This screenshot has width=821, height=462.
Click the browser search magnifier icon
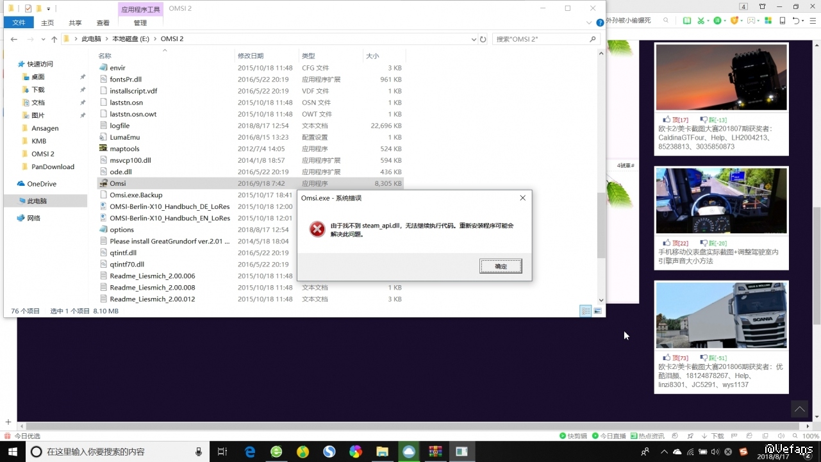tap(666, 21)
